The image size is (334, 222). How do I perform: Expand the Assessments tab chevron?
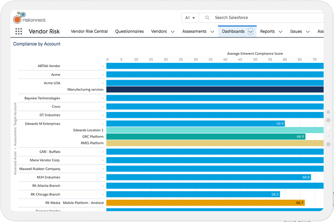212,32
